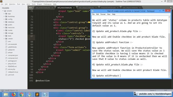The image size is (173, 97).
Task: Click Notepad vertical scrollbar thumb
Action: point(169,54)
